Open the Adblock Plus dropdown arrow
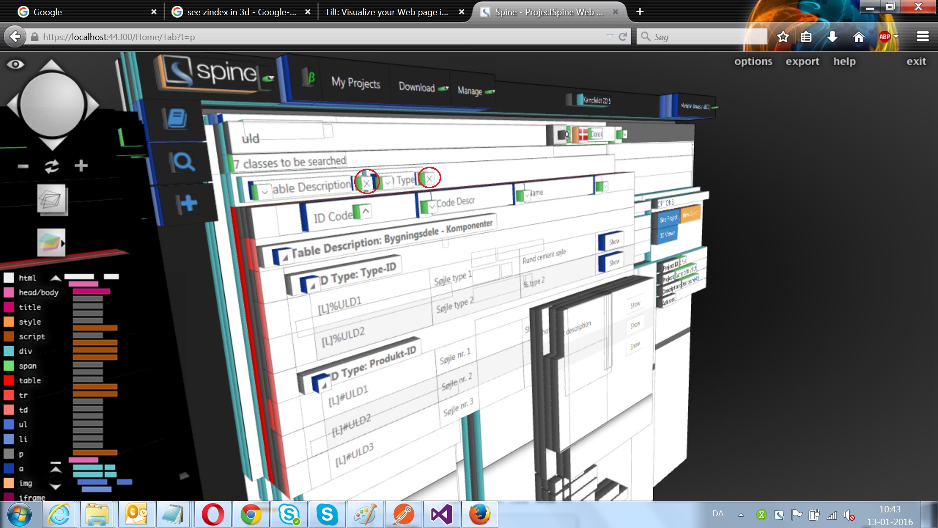This screenshot has width=938, height=528. click(x=896, y=37)
